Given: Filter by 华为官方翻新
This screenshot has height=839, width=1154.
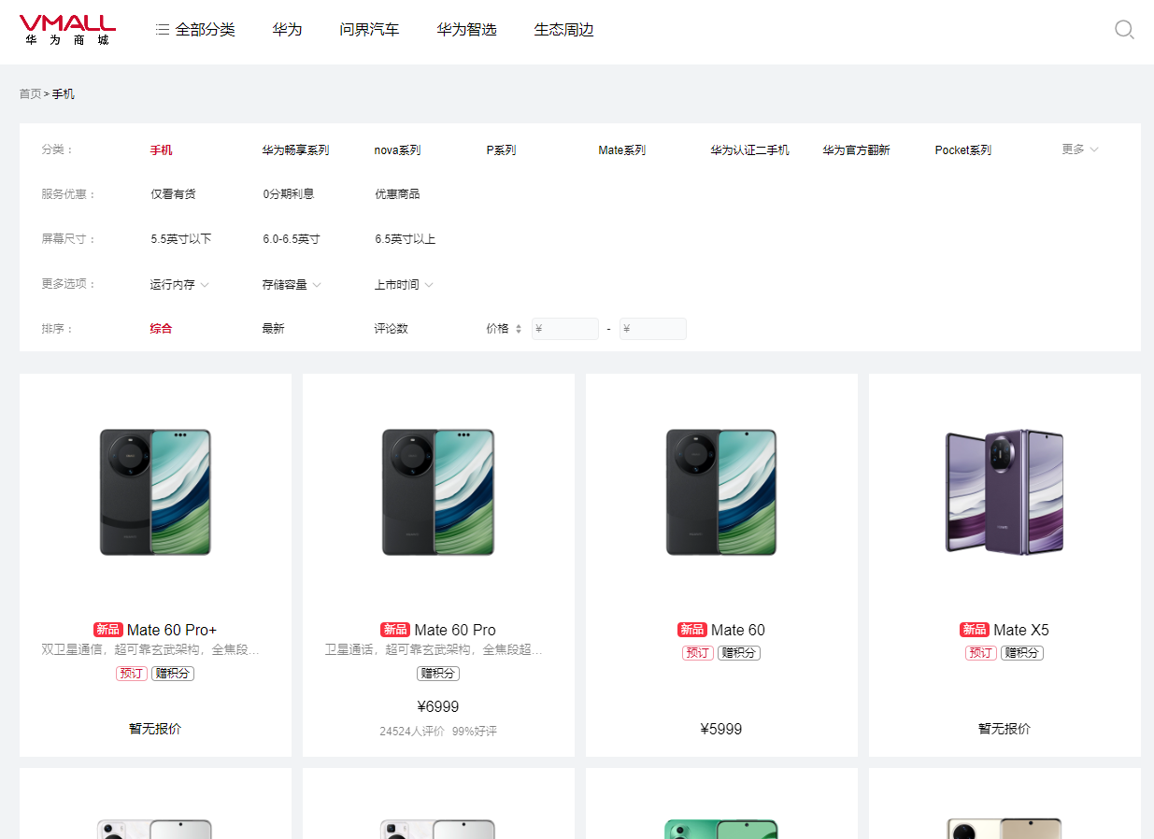Looking at the screenshot, I should pos(856,149).
